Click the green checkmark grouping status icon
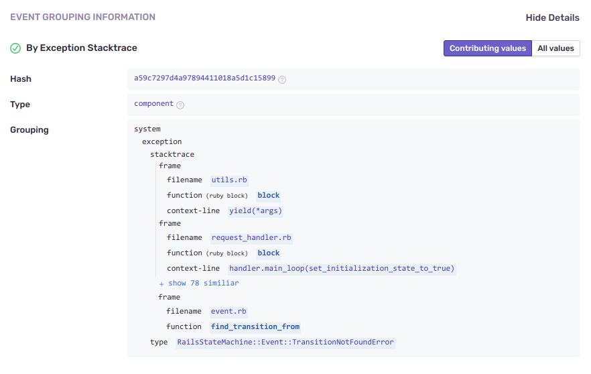Image resolution: width=591 pixels, height=374 pixels. click(x=15, y=48)
